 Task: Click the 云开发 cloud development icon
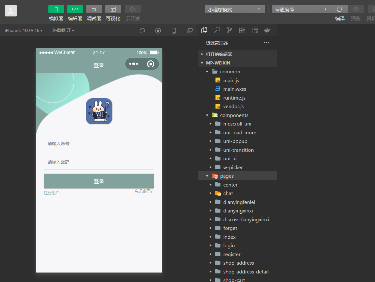click(x=133, y=9)
